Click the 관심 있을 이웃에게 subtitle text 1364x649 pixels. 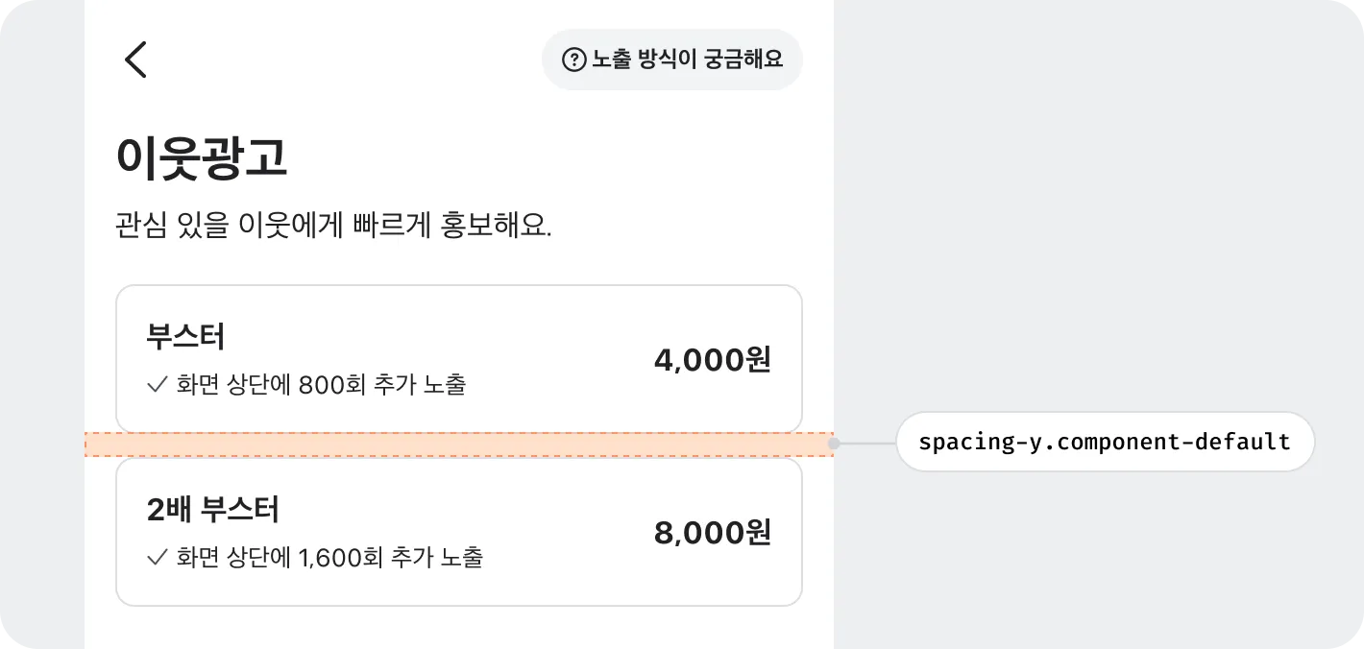333,227
